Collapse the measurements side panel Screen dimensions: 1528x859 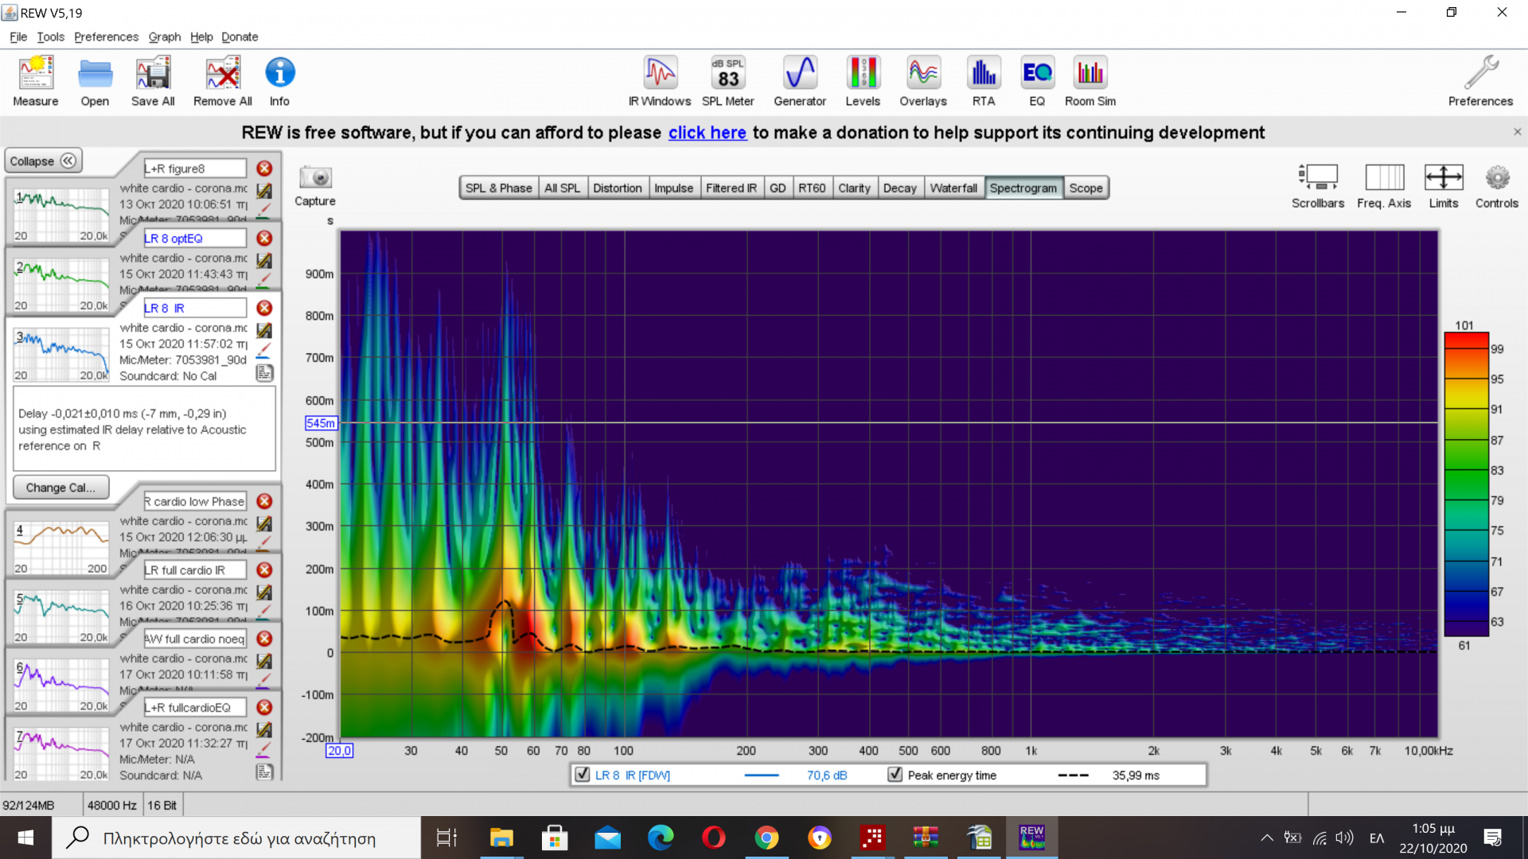click(x=43, y=161)
